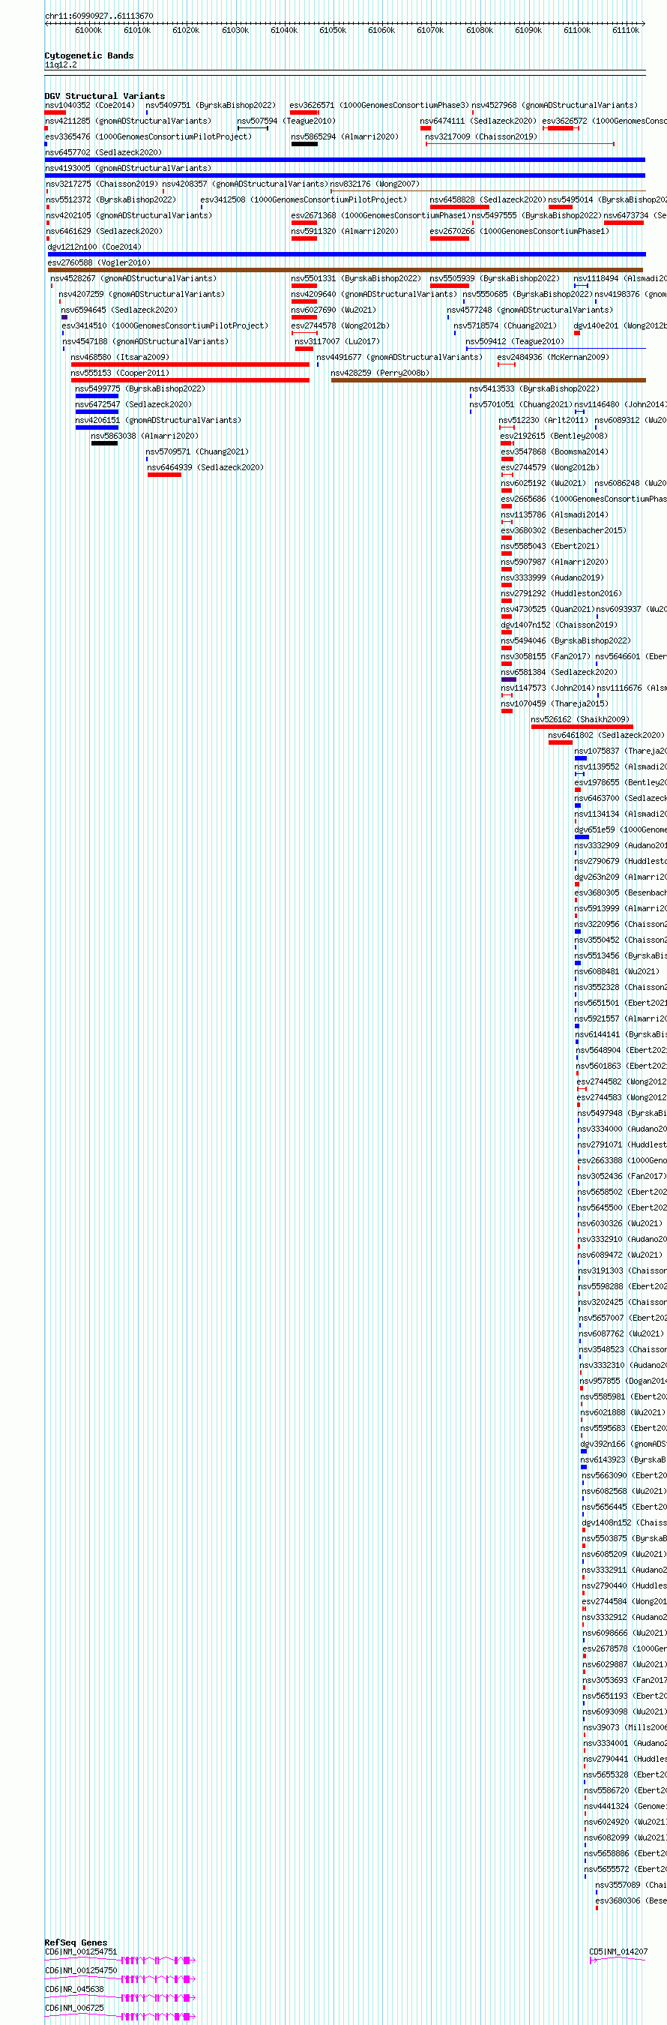Click the nsv4193005 (gnomADStructuralVariants) label

click(128, 168)
